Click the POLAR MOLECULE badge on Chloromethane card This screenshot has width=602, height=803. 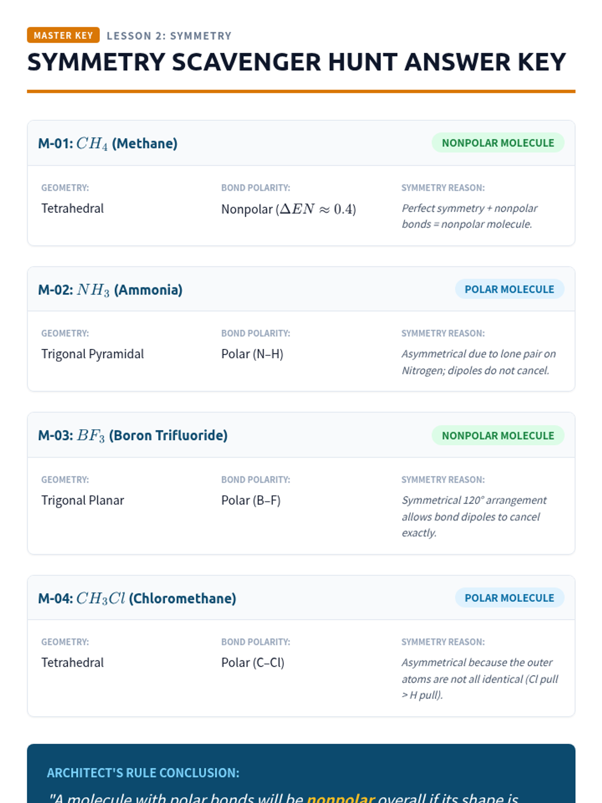[509, 598]
